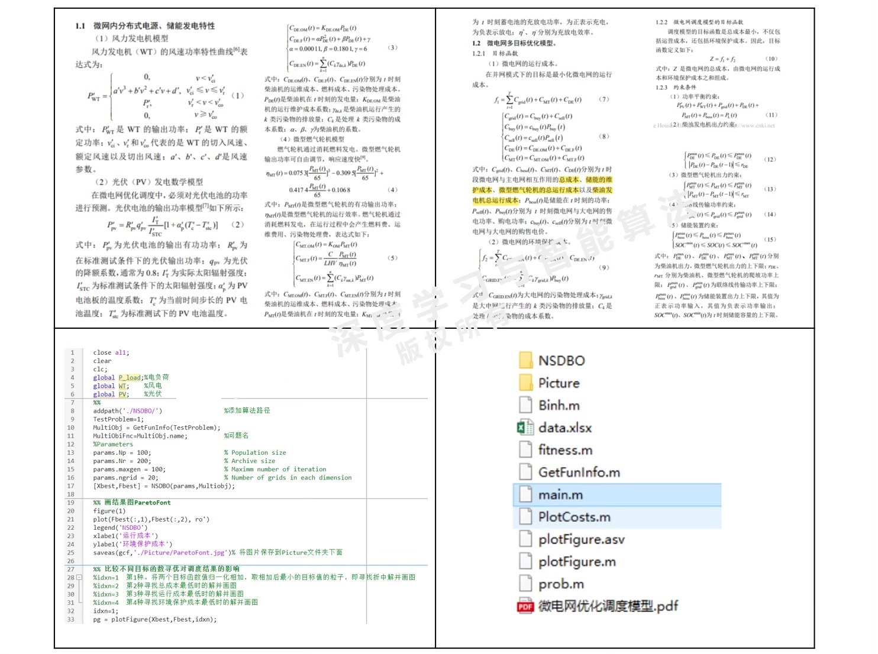Collapse the code fold marker at line 28
This screenshot has width=878, height=654.
[79, 578]
